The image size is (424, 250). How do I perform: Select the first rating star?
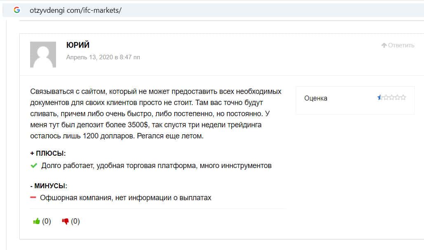pyautogui.click(x=380, y=98)
